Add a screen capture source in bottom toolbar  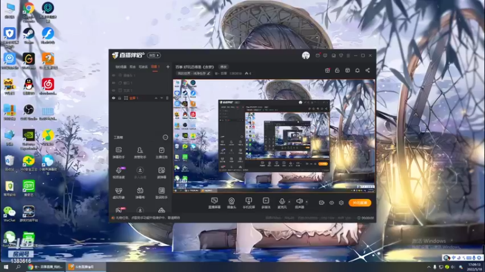click(x=215, y=203)
